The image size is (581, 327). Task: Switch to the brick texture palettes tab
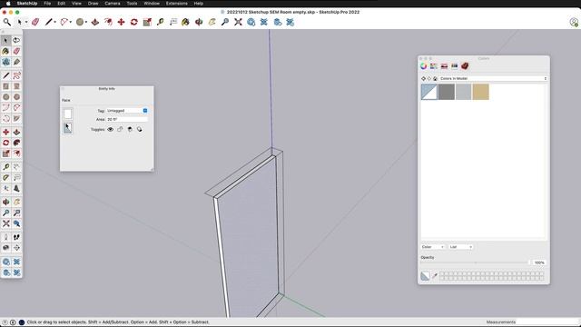click(x=465, y=66)
